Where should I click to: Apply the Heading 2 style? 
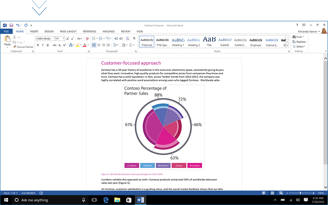coord(194,42)
